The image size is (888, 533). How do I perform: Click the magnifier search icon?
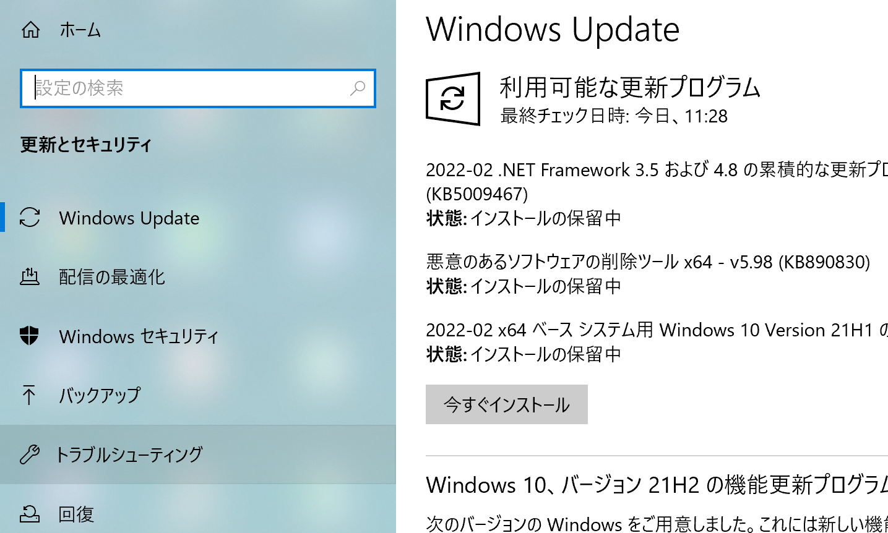point(358,88)
